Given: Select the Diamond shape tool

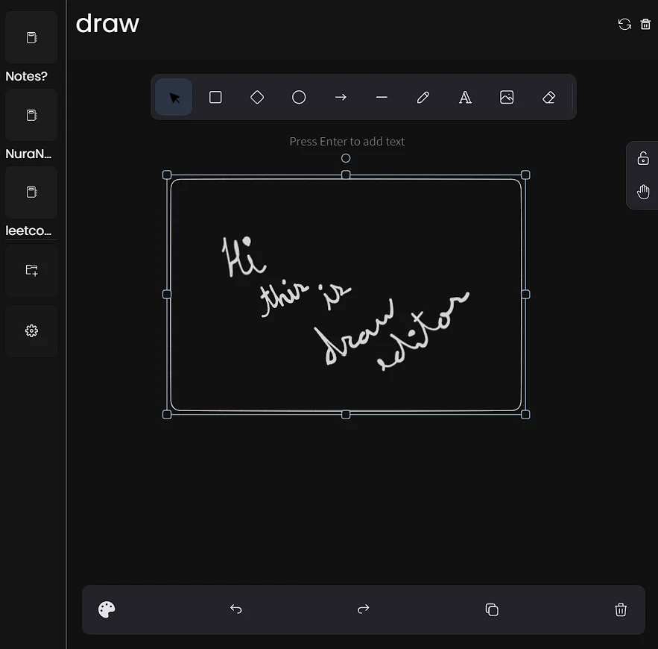Looking at the screenshot, I should [x=257, y=98].
